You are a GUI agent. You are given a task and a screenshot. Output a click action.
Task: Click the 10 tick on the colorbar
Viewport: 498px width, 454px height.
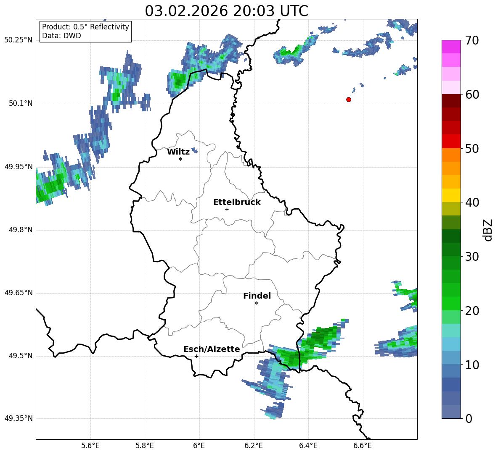472,365
